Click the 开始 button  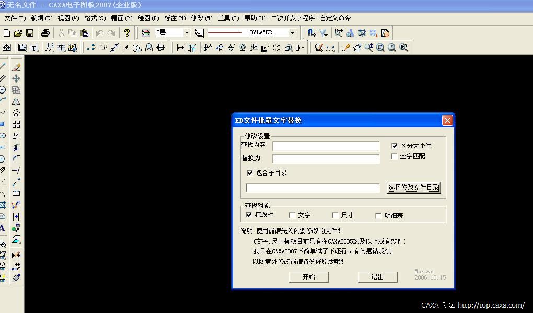point(309,276)
